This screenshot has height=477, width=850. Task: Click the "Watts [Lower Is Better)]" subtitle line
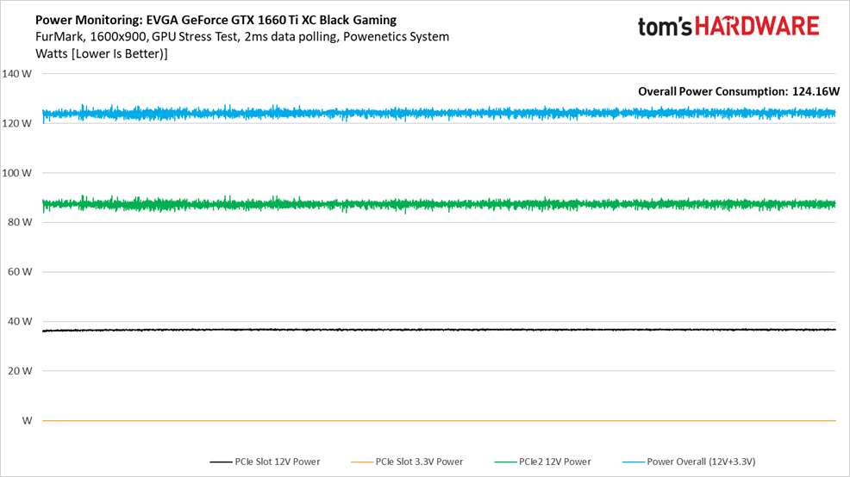pyautogui.click(x=102, y=53)
